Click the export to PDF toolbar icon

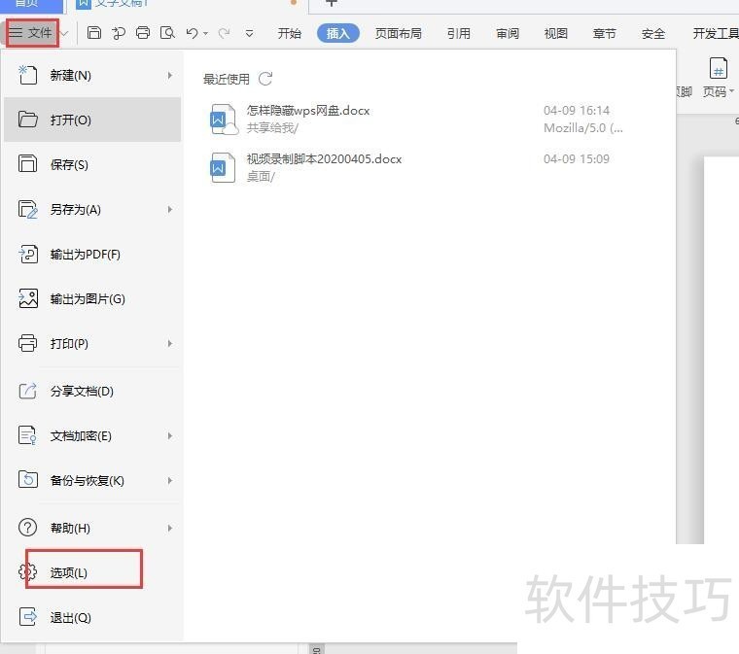click(119, 33)
